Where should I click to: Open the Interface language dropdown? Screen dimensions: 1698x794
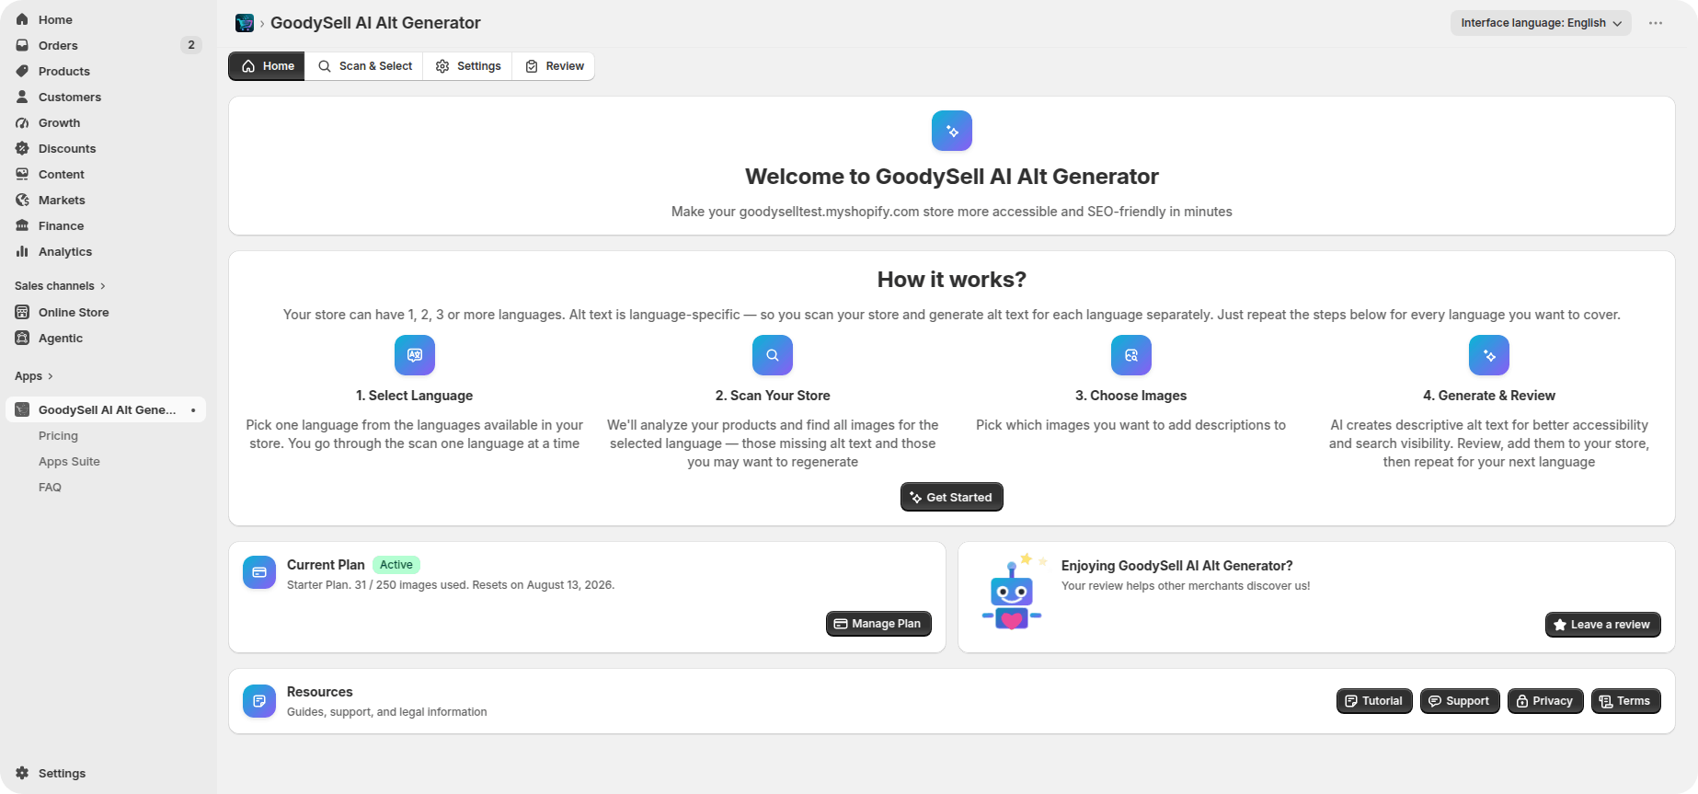click(1541, 23)
